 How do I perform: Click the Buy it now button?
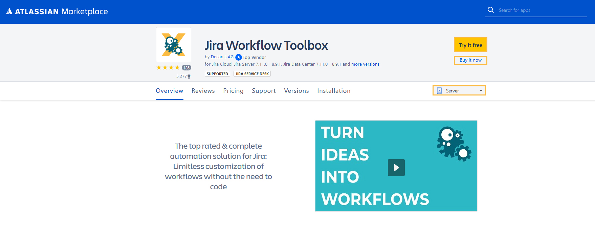pyautogui.click(x=470, y=60)
